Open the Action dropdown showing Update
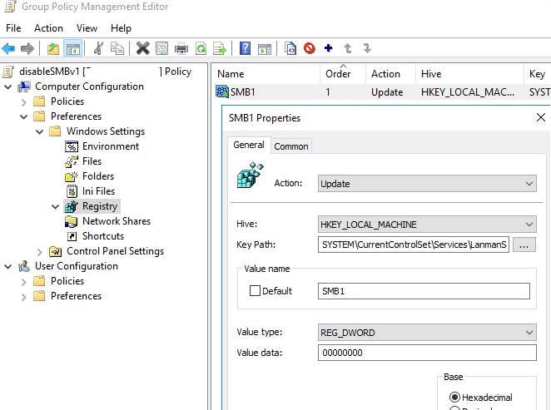The width and height of the screenshot is (551, 410). tap(427, 183)
